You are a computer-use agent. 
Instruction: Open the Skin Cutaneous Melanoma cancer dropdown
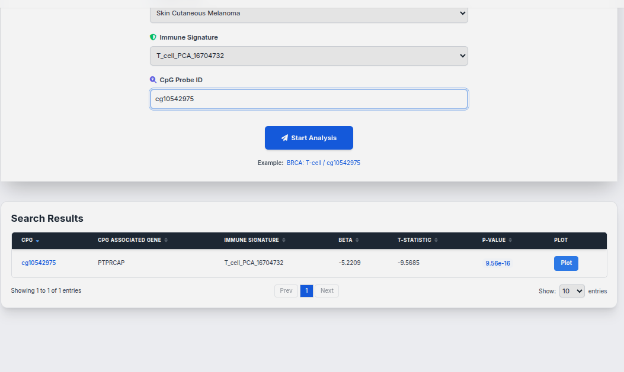(309, 13)
